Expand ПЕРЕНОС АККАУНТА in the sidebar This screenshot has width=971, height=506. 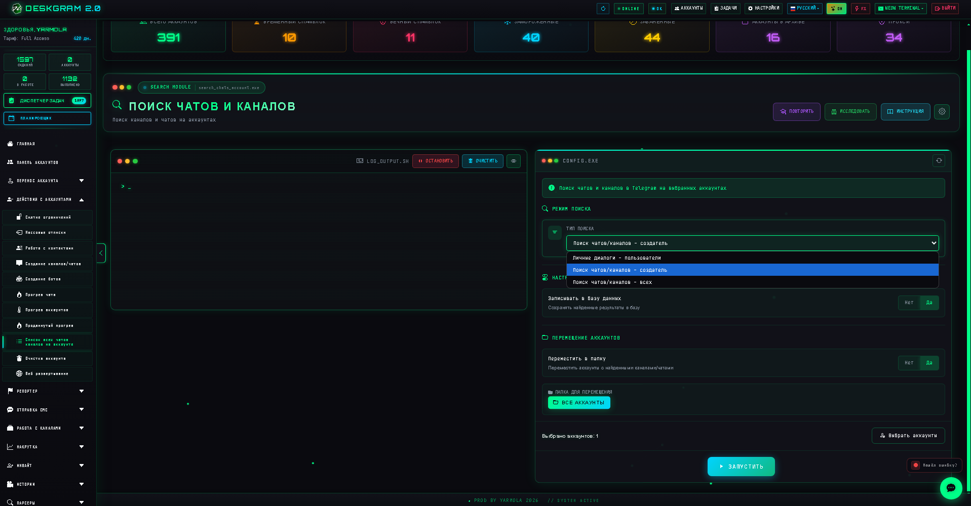48,181
